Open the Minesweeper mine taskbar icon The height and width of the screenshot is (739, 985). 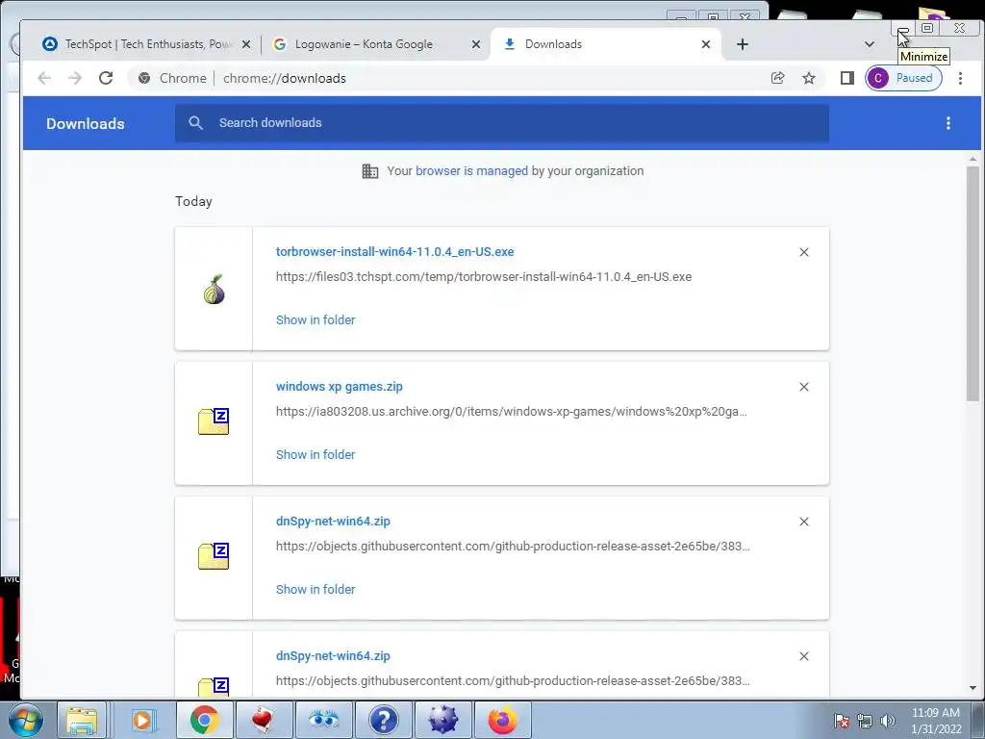442,720
